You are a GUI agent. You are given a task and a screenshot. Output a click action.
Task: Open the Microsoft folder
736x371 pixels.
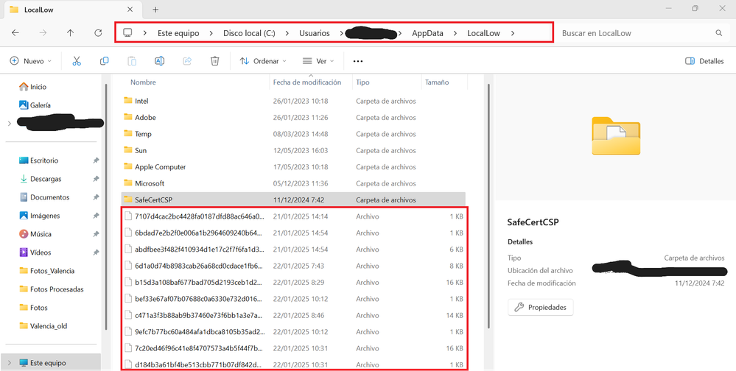149,183
